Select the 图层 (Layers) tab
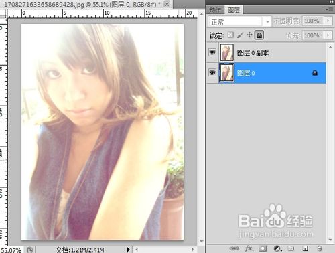This screenshot has height=253, width=335. tap(234, 10)
